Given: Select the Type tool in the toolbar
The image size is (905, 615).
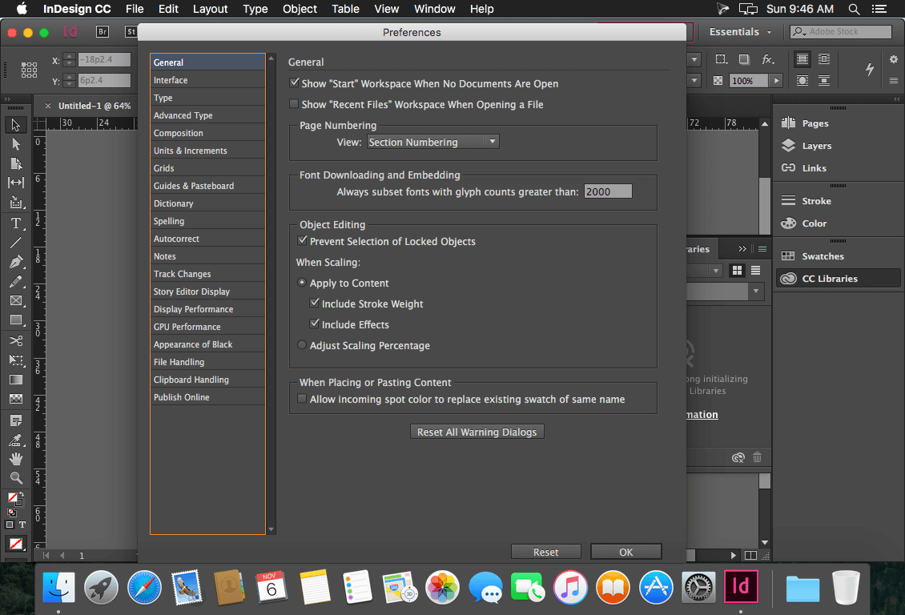Looking at the screenshot, I should [16, 223].
